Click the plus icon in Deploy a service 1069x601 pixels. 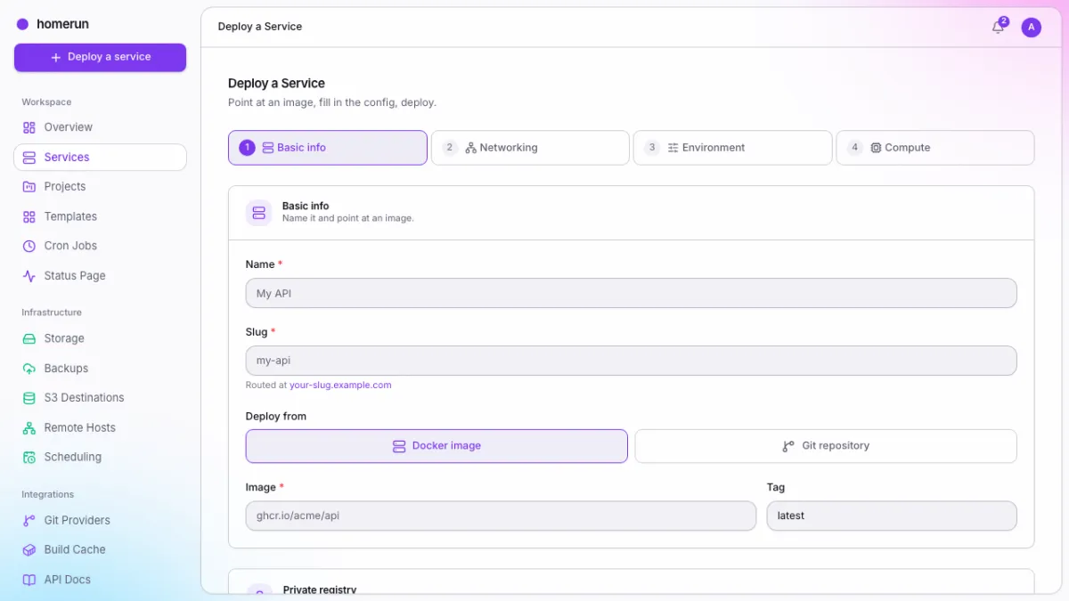pos(56,57)
